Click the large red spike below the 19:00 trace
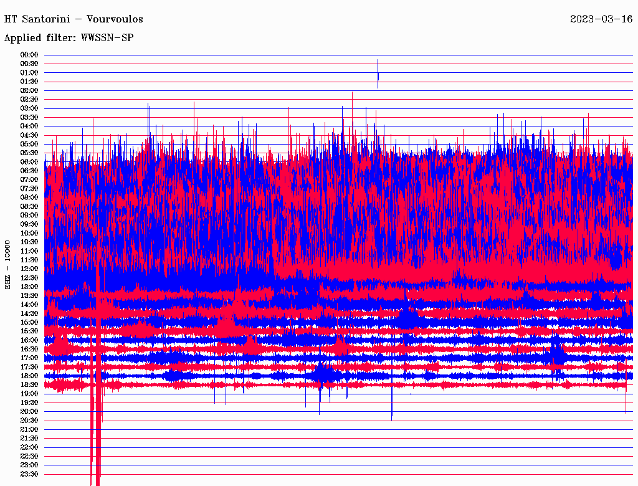This screenshot has height=486, width=638. coord(95,436)
